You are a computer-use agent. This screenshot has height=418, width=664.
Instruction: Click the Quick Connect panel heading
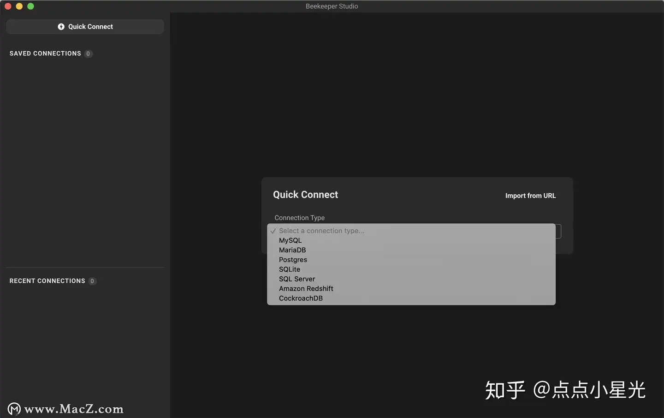click(x=305, y=195)
